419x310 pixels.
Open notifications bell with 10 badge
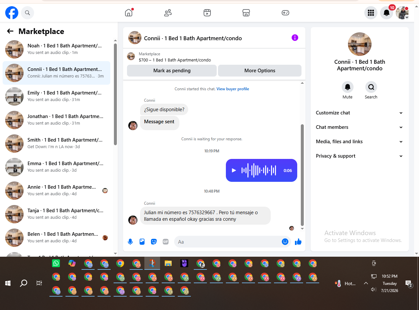387,13
